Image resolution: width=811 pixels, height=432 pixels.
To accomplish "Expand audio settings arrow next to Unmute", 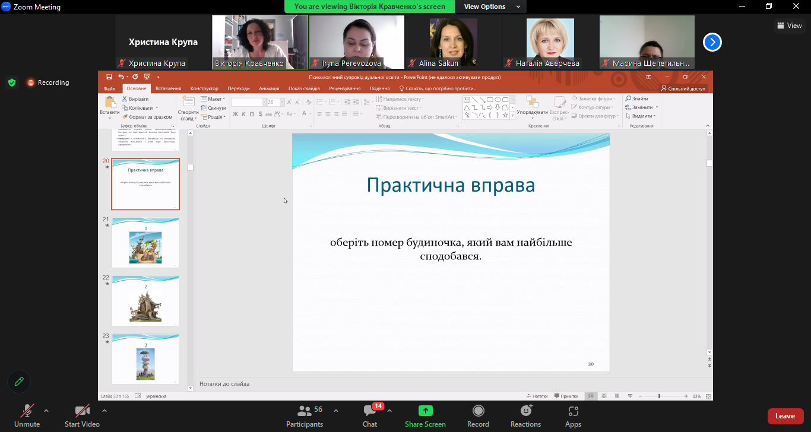I will pos(46,411).
